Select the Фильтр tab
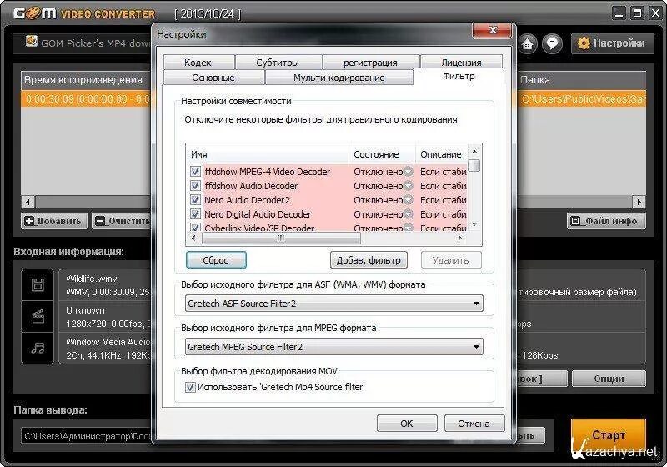Viewport: 667px width, 467px height. click(x=459, y=76)
